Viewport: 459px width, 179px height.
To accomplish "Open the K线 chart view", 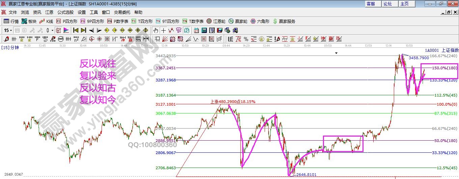I will [46, 21].
